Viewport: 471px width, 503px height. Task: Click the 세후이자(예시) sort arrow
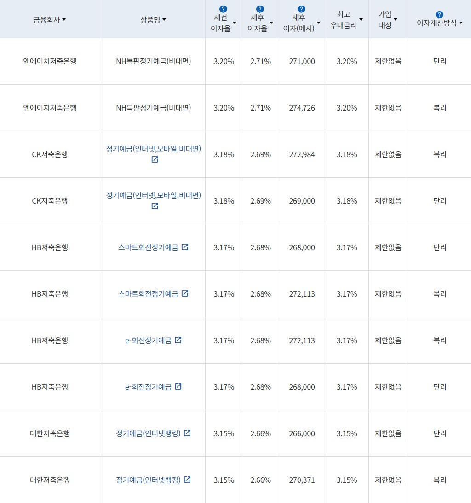(x=318, y=22)
